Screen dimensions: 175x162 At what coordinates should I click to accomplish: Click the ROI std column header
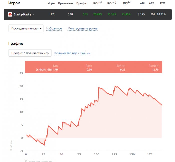(x=98, y=4)
